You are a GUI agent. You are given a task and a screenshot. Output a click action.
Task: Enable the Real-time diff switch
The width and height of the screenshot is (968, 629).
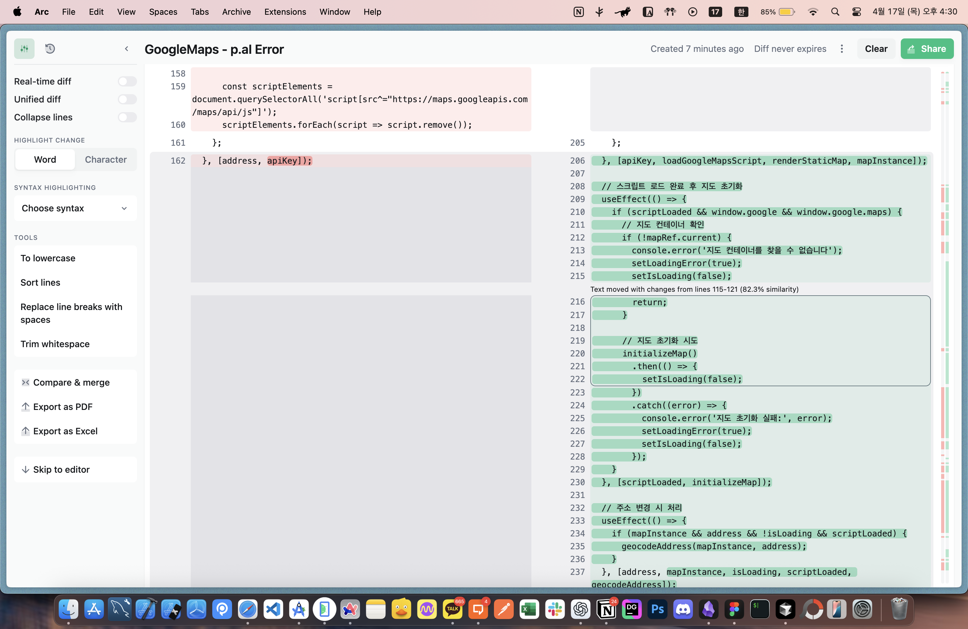pos(127,81)
